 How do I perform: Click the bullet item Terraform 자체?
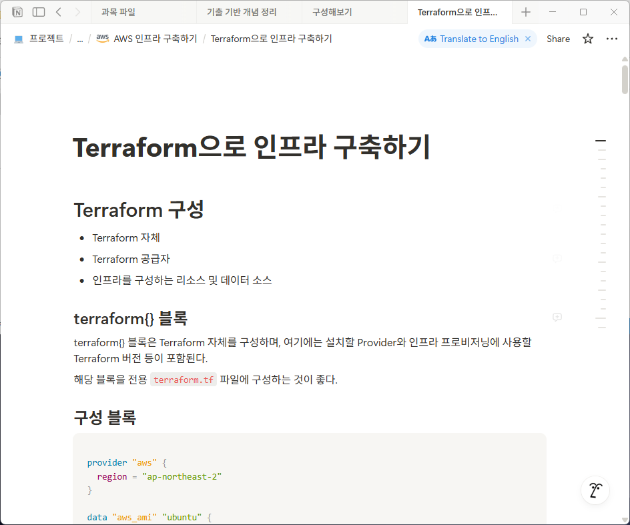125,237
